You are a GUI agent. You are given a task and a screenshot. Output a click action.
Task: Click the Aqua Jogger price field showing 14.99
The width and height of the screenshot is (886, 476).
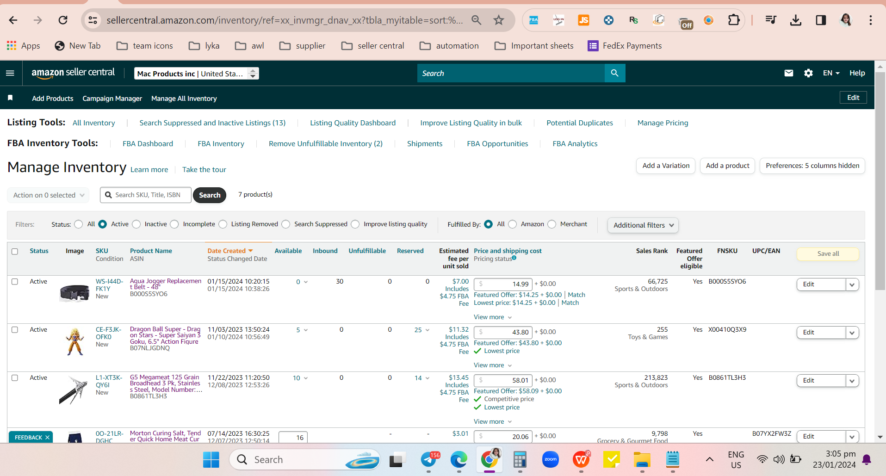coord(503,284)
